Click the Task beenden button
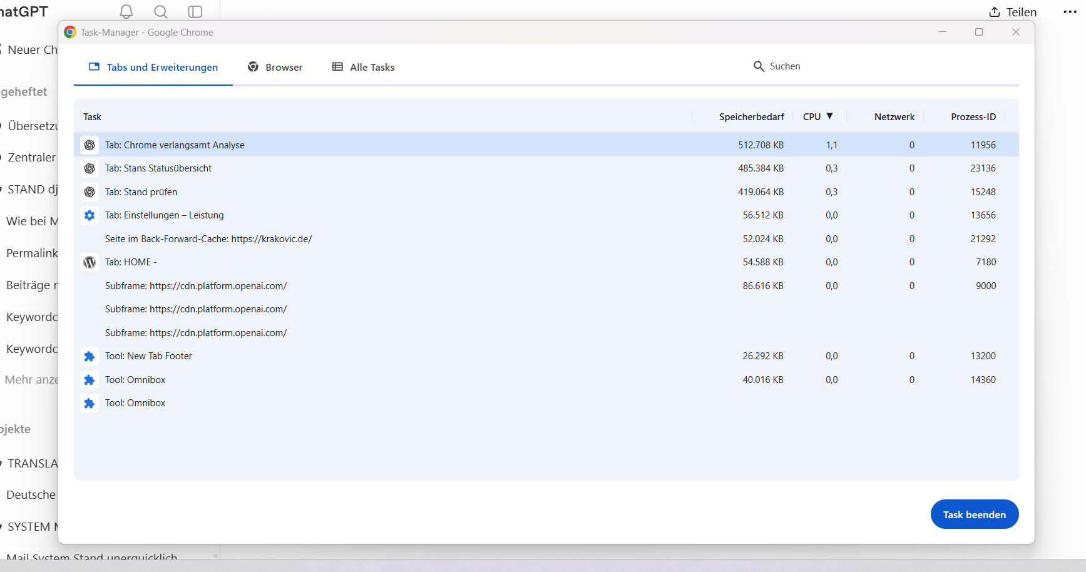 click(x=975, y=514)
